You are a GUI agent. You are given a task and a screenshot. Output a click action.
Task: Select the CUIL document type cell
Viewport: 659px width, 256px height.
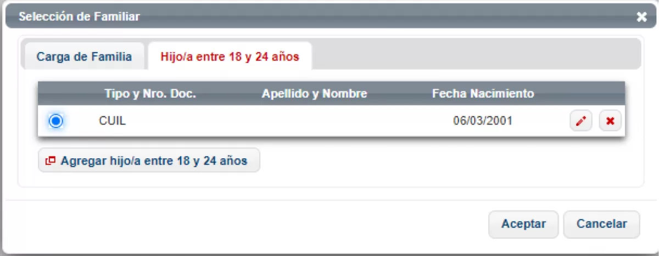113,121
